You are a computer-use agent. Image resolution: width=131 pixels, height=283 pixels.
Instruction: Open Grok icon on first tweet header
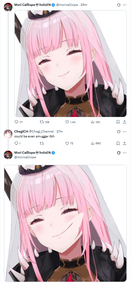click(x=119, y=5)
